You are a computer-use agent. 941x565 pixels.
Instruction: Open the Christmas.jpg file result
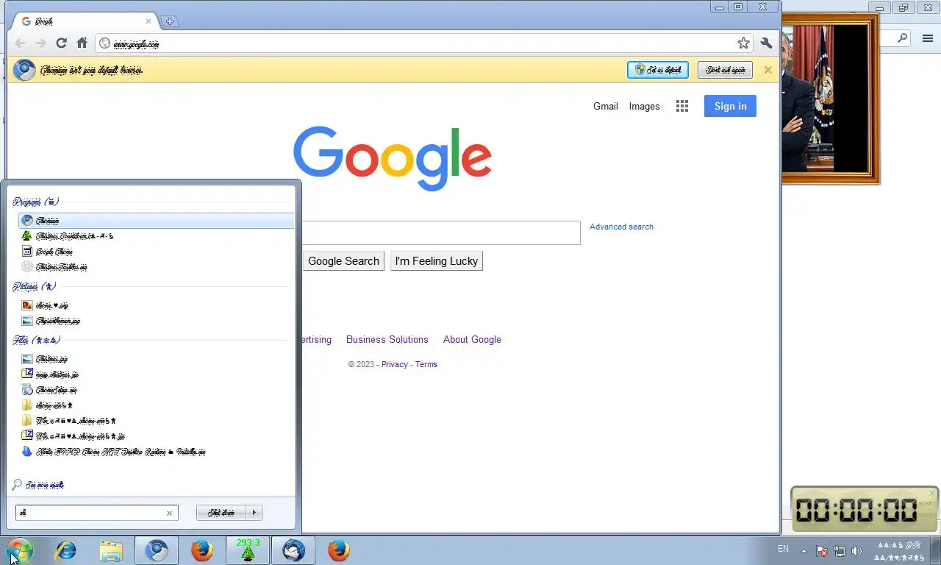point(156,359)
